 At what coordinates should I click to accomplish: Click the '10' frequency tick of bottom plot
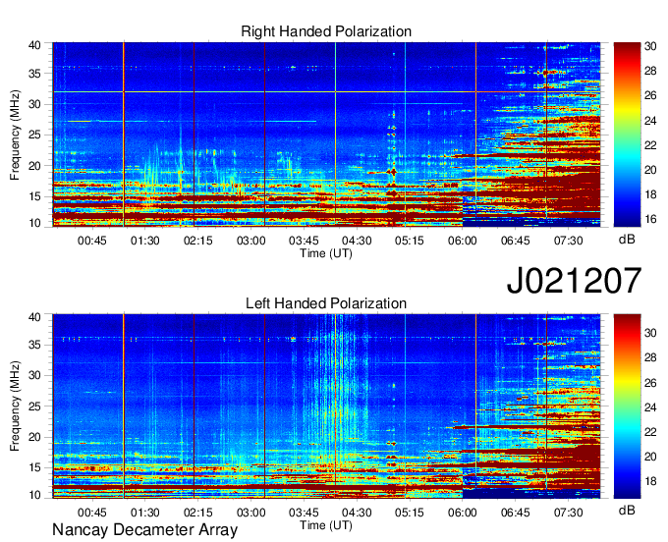click(x=34, y=495)
